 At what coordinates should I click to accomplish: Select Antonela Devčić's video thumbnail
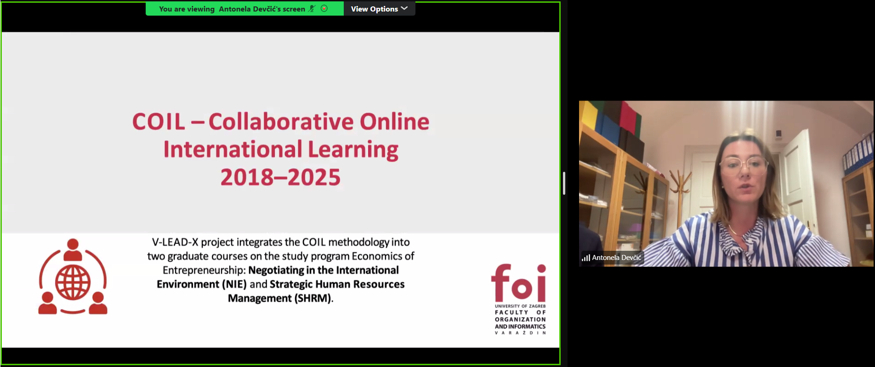pyautogui.click(x=726, y=183)
